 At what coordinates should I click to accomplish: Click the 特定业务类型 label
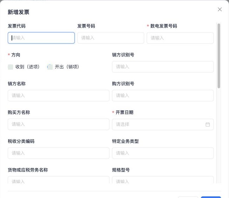pyautogui.click(x=125, y=141)
